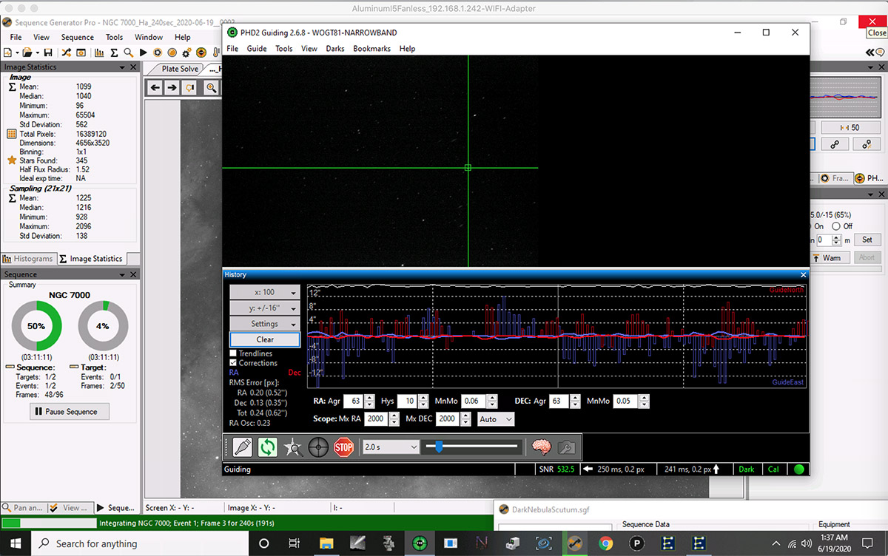This screenshot has height=556, width=888.
Task: Open the Auto declination mode dropdown
Action: (496, 419)
